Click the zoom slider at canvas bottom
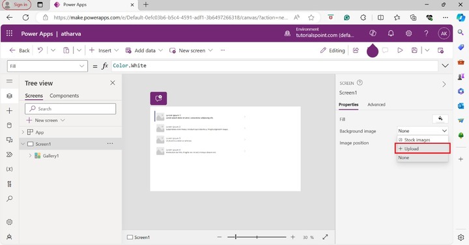469x245 pixels. tap(257, 237)
